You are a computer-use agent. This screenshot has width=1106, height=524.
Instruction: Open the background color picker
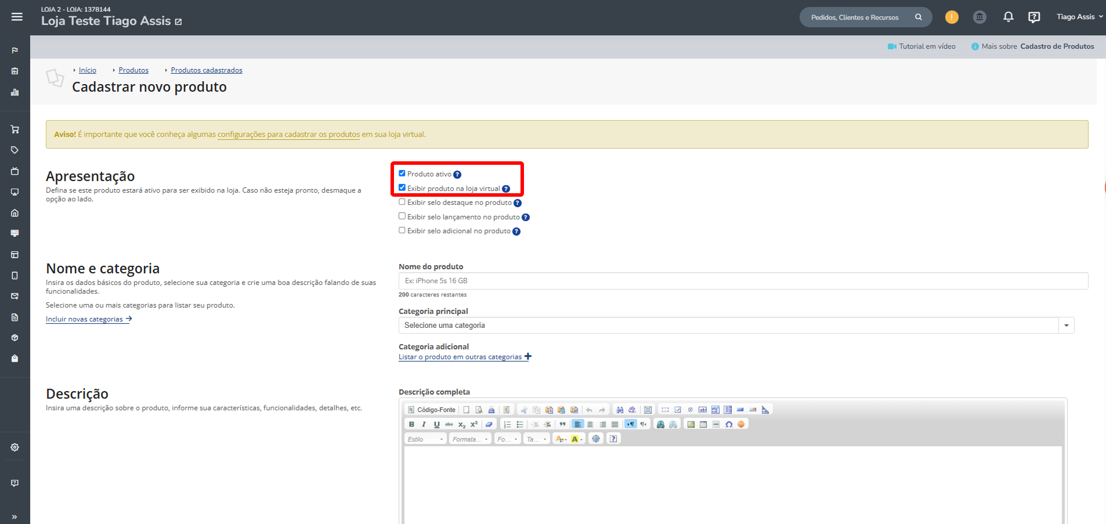point(577,439)
